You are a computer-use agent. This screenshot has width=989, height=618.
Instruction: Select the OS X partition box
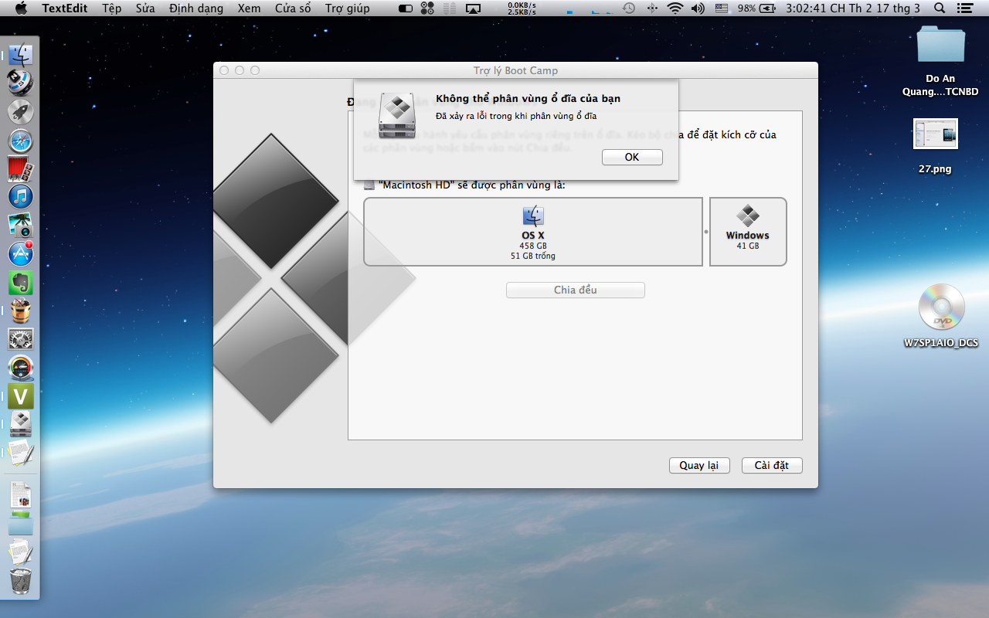point(533,232)
